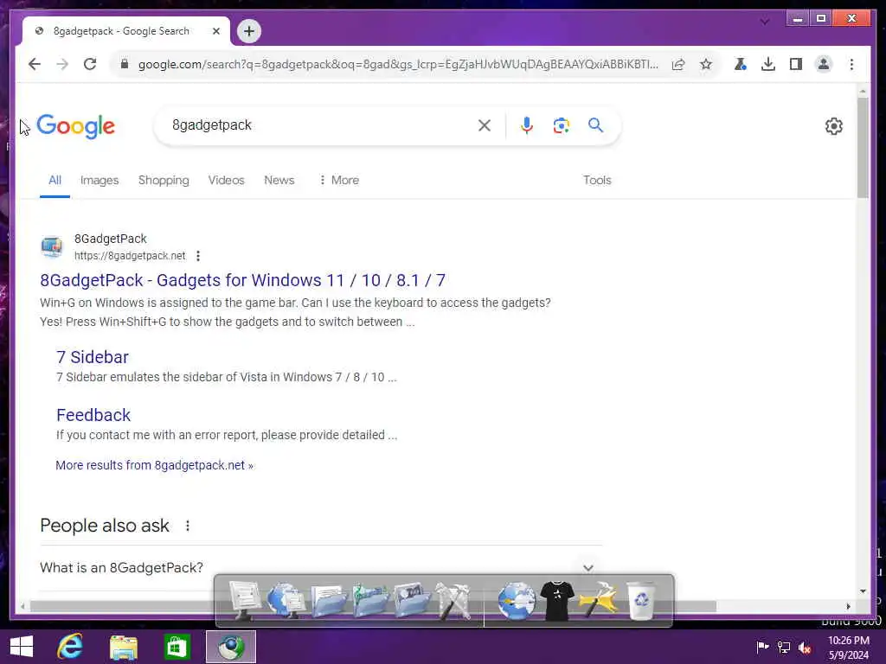Clear the search box with X icon

[x=485, y=125]
